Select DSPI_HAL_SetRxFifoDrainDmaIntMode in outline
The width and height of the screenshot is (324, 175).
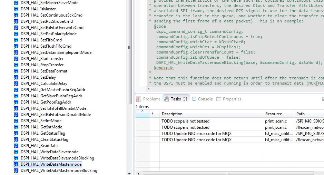[x=56, y=115]
